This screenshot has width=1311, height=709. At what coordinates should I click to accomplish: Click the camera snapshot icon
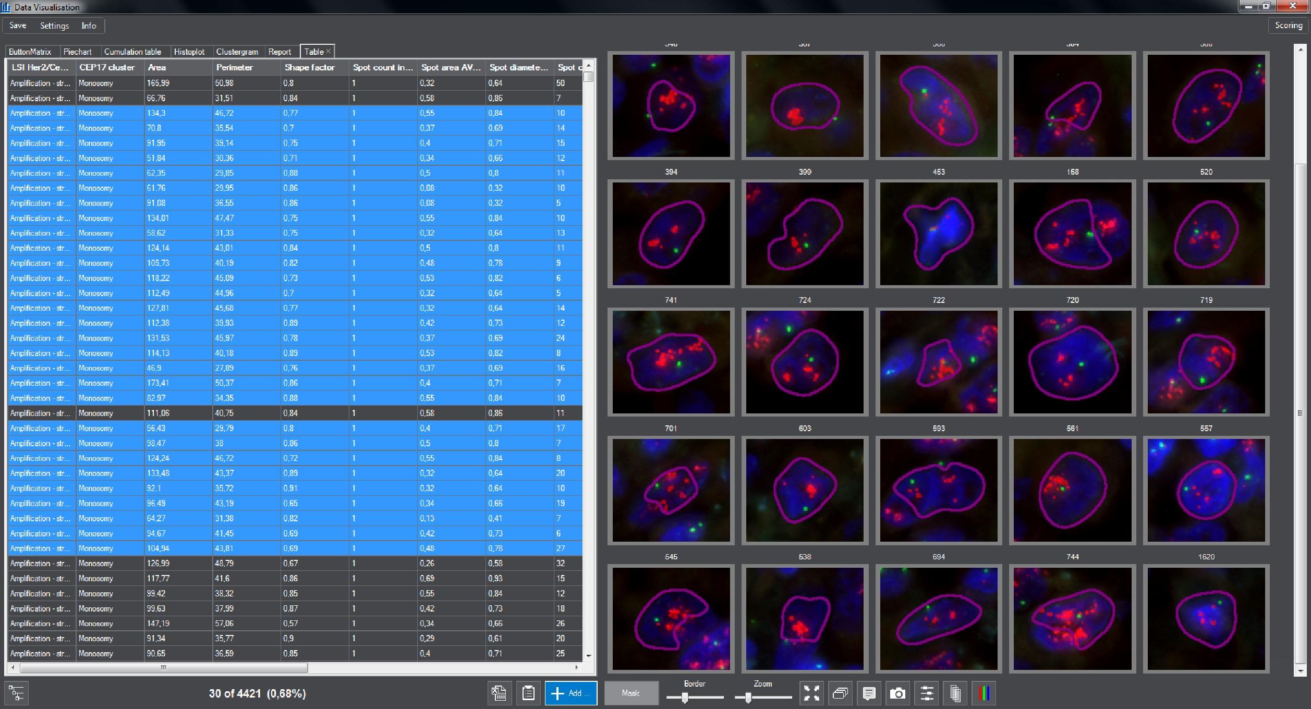click(x=897, y=693)
